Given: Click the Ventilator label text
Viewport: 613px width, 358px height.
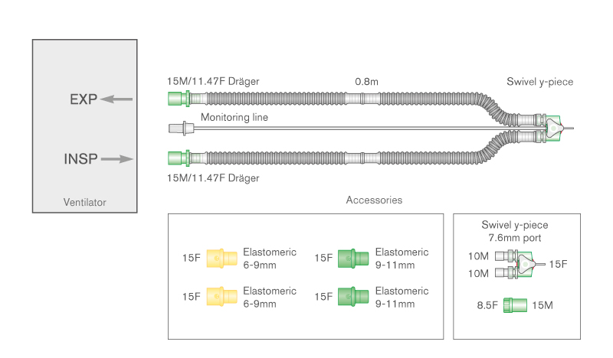Looking at the screenshot, I should 84,203.
